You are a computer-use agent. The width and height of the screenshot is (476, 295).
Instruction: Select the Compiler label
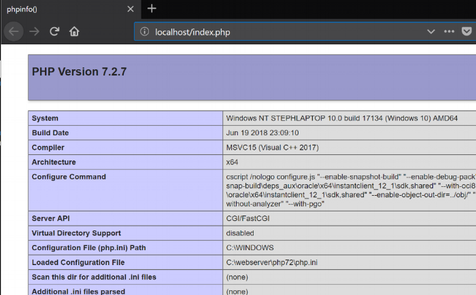click(x=48, y=147)
